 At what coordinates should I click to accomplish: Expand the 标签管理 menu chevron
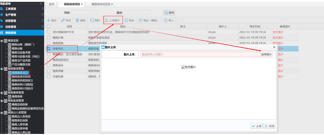pyautogui.click(x=42, y=20)
